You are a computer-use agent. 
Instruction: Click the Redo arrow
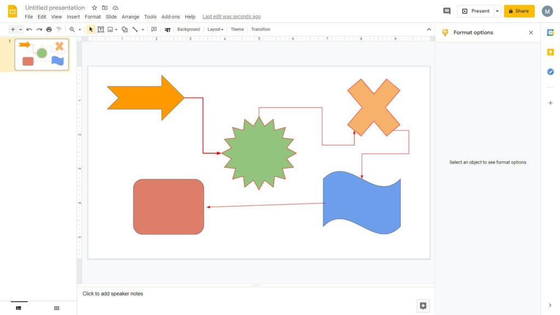point(39,30)
